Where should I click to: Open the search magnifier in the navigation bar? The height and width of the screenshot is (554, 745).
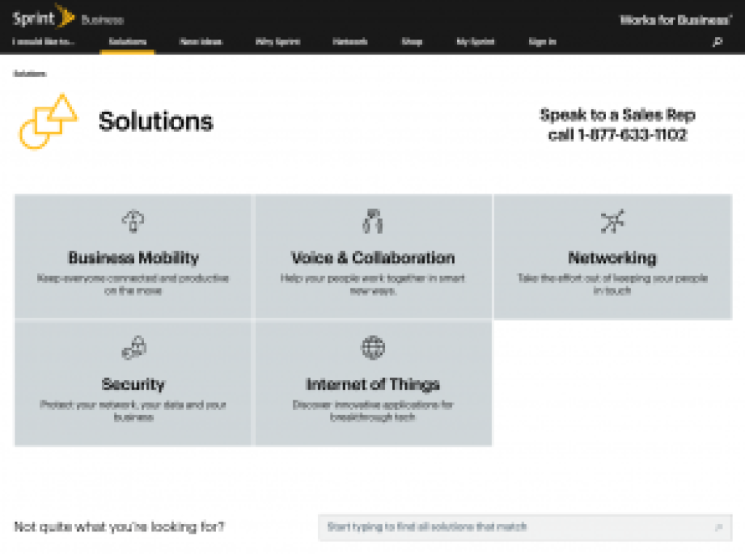coord(717,42)
